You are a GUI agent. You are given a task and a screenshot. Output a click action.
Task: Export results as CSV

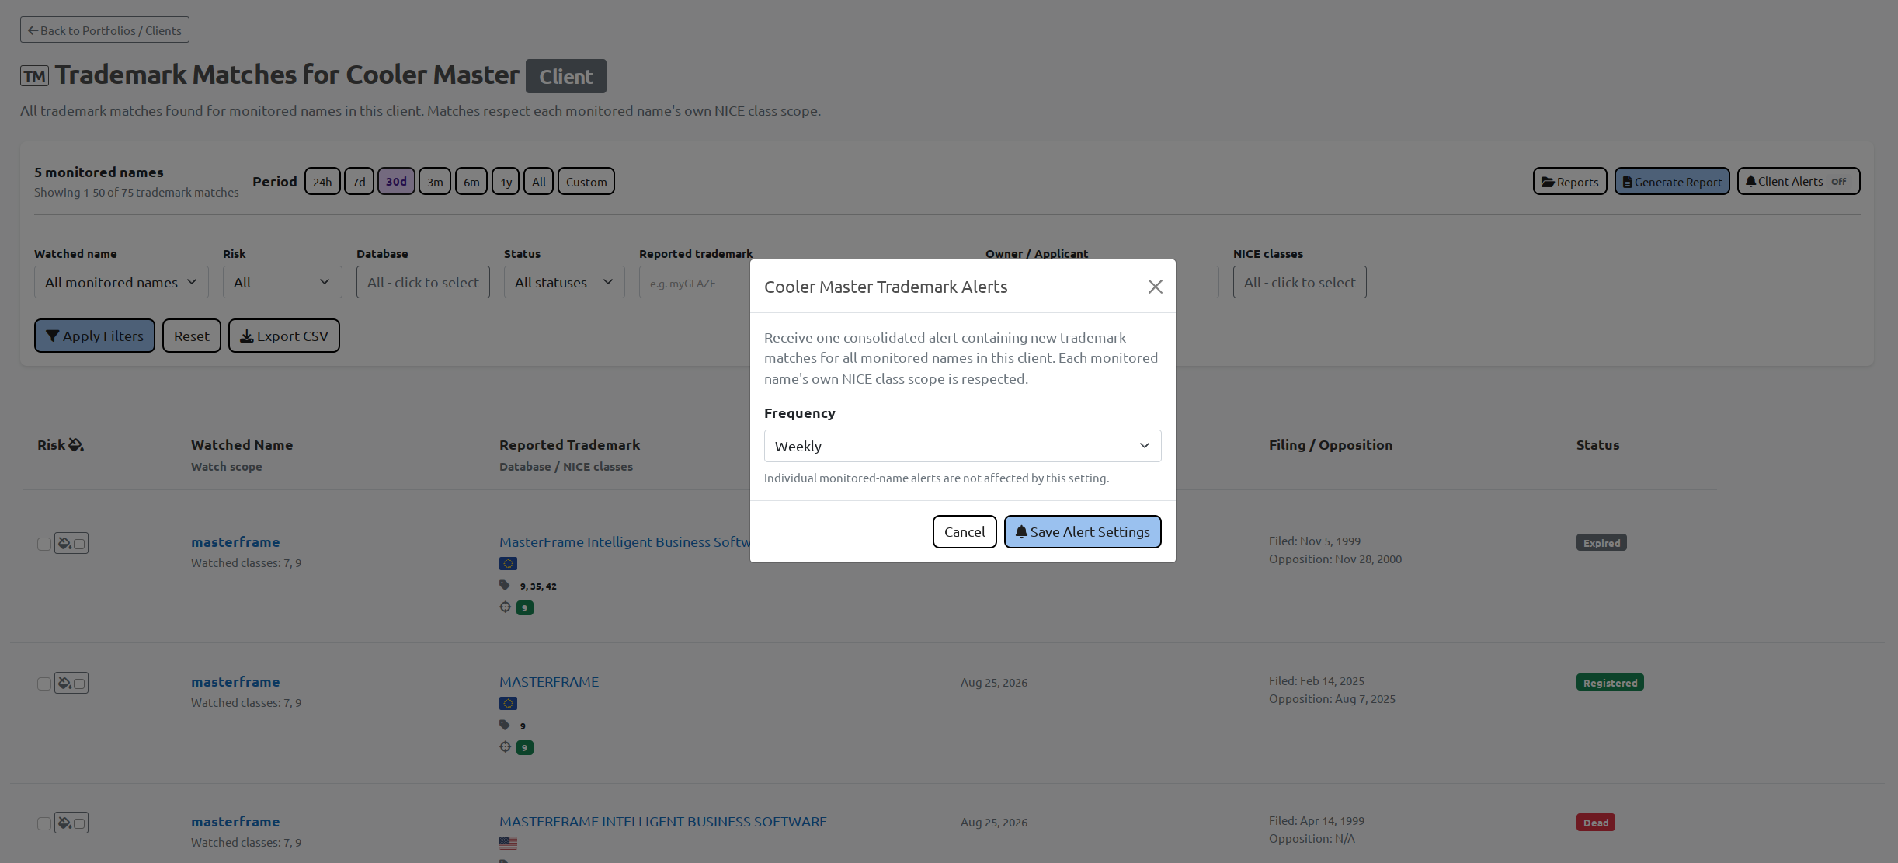coord(284,336)
